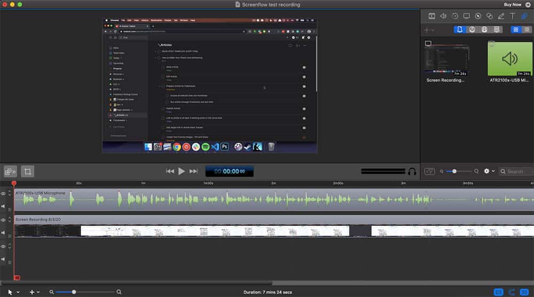Click the empty third track handle lines
This screenshot has width=534, height=297.
click(x=10, y=262)
